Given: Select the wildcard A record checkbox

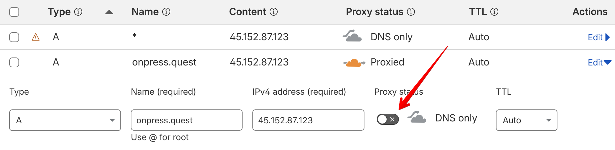Looking at the screenshot, I should tap(14, 37).
